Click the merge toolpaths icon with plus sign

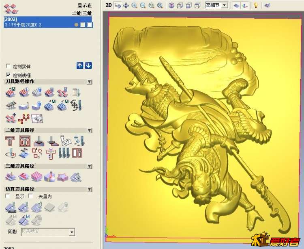pos(11,118)
